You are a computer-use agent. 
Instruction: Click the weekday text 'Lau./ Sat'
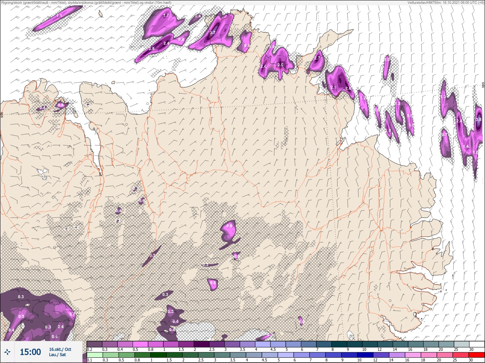pos(57,355)
